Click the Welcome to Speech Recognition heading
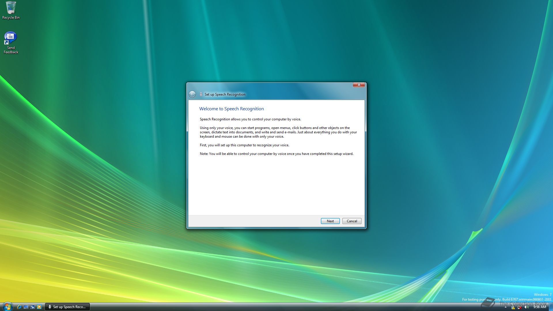The image size is (553, 311). [231, 109]
